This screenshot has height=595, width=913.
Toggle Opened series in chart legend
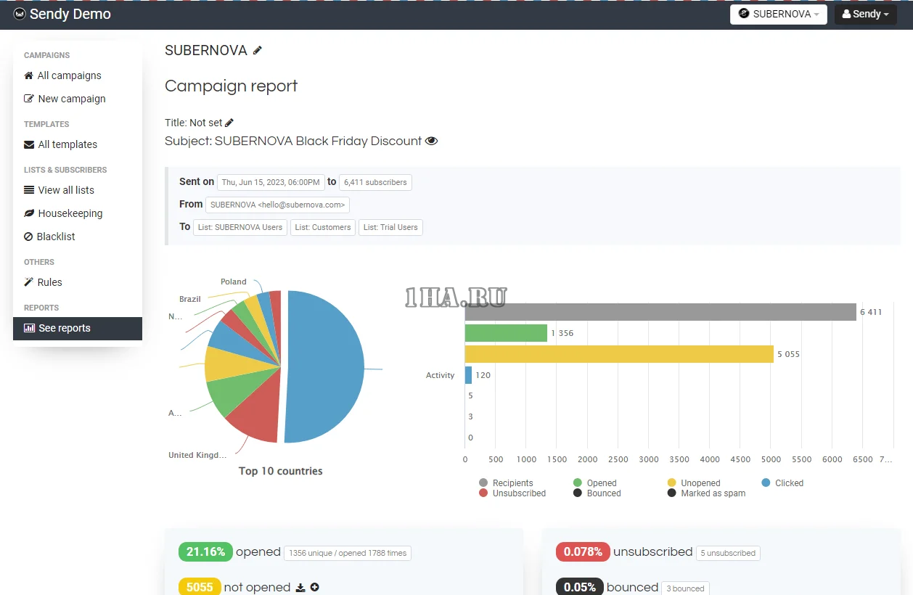pyautogui.click(x=601, y=483)
